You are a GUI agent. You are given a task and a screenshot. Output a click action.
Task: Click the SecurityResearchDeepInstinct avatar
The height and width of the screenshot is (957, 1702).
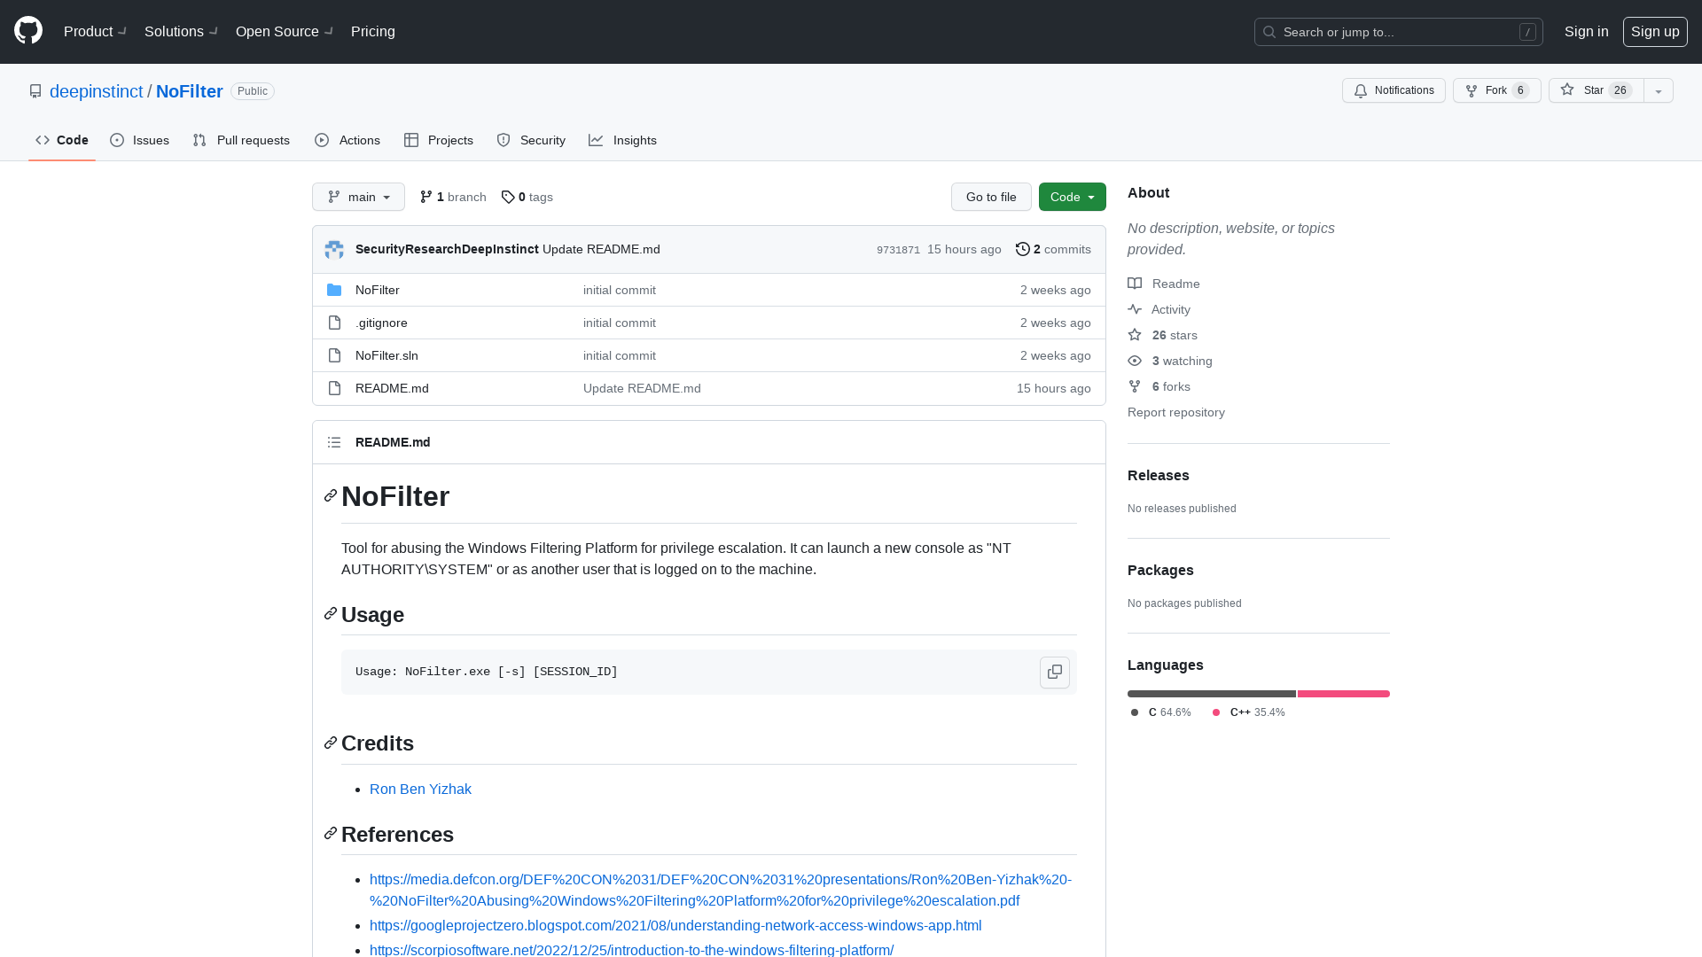tap(334, 250)
